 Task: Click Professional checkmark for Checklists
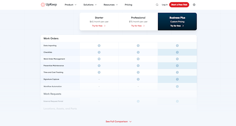click(138, 52)
